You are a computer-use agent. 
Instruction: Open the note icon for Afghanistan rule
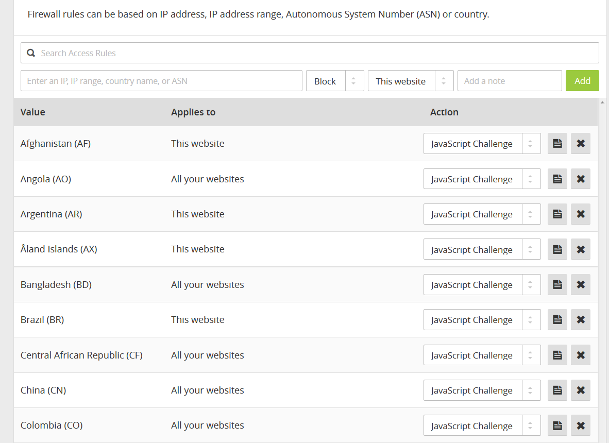tap(557, 144)
